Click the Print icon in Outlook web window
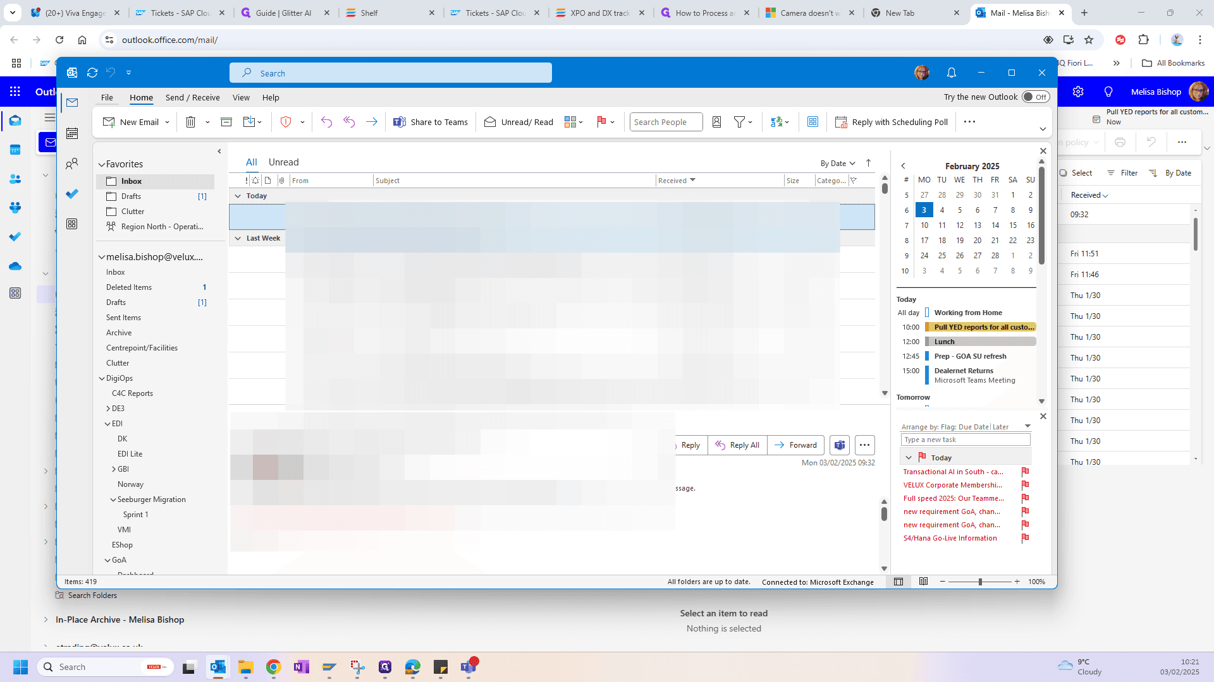The width and height of the screenshot is (1214, 682). [x=1120, y=142]
